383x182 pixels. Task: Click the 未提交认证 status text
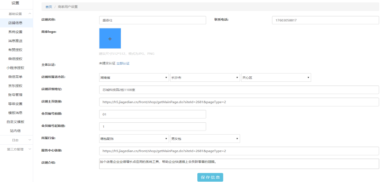click(x=107, y=63)
